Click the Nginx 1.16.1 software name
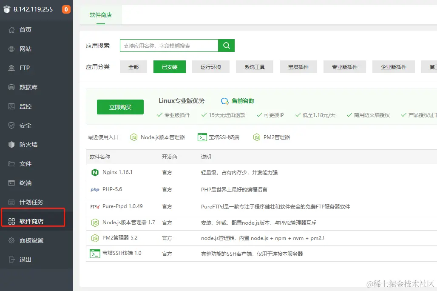 (117, 172)
